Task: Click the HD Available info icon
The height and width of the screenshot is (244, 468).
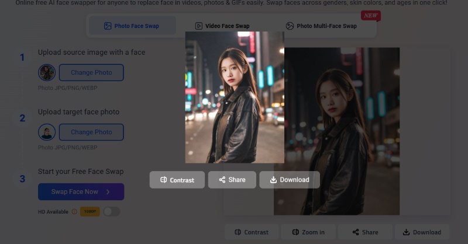Action: pyautogui.click(x=74, y=211)
